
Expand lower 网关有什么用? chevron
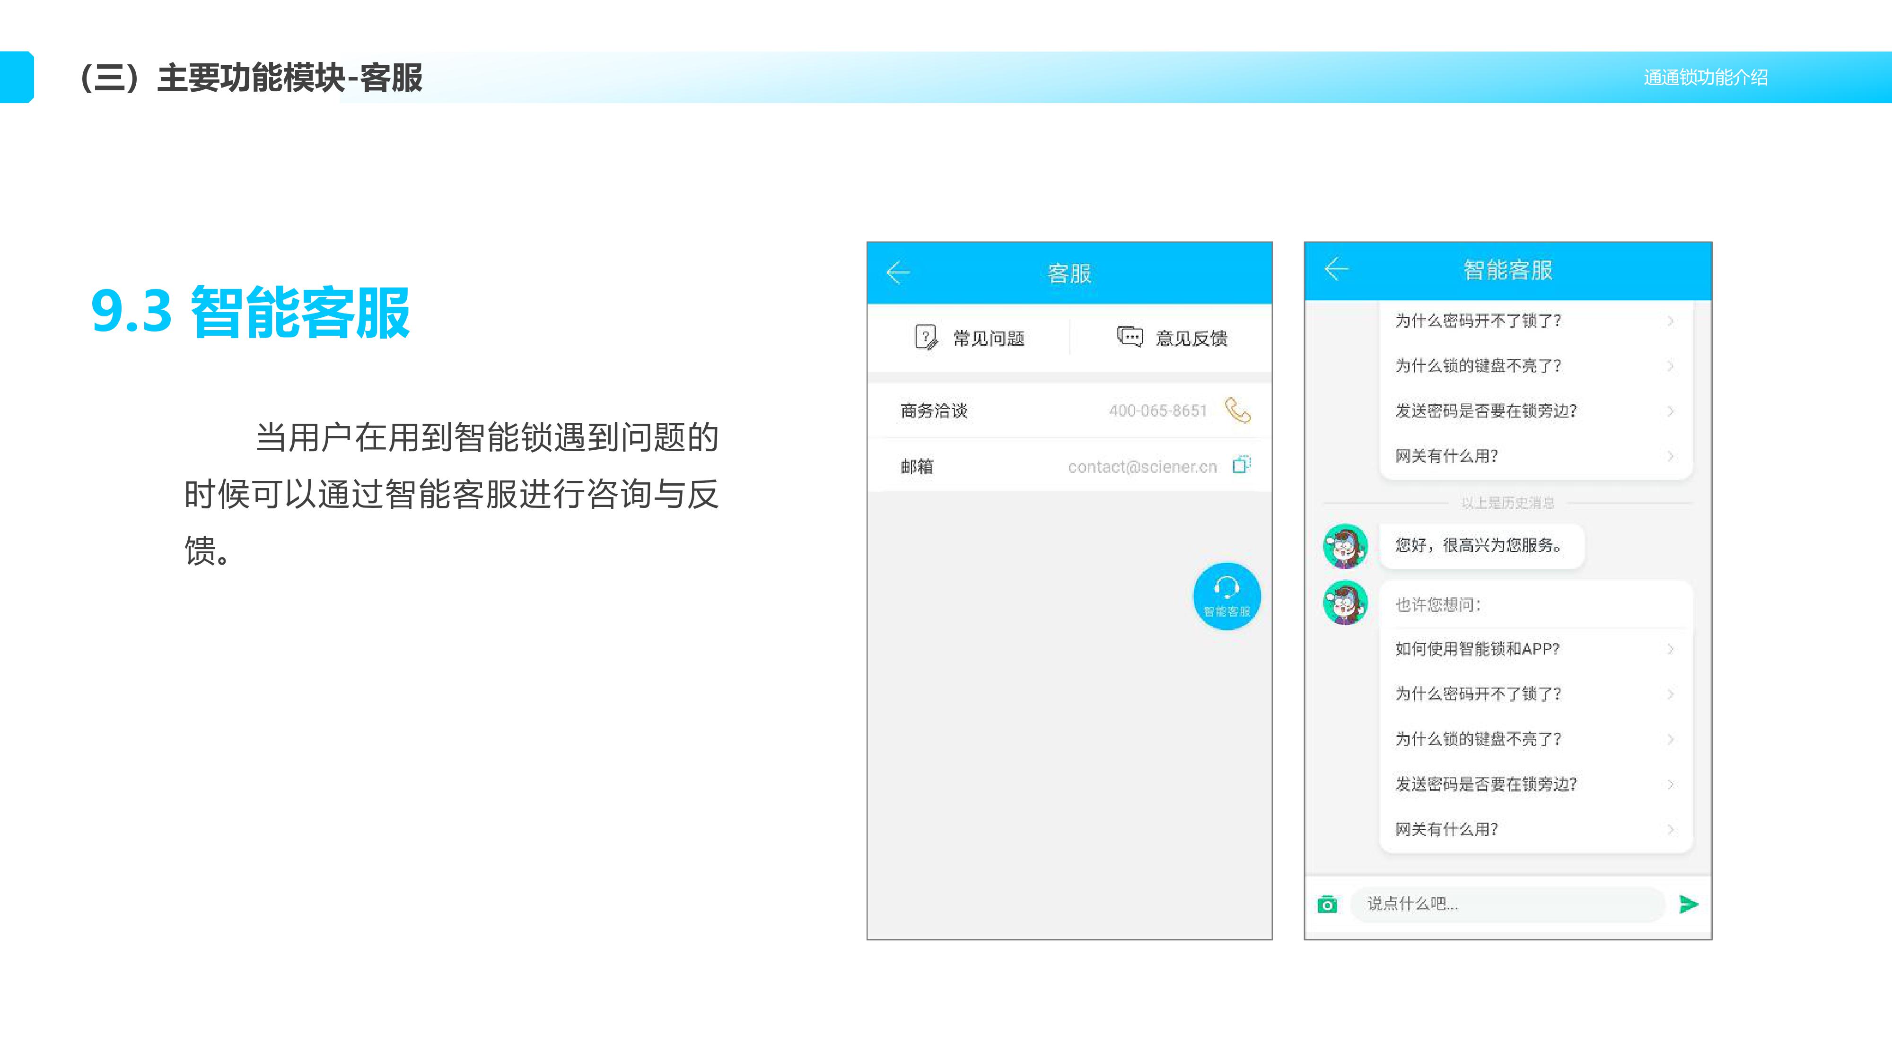pyautogui.click(x=1670, y=829)
